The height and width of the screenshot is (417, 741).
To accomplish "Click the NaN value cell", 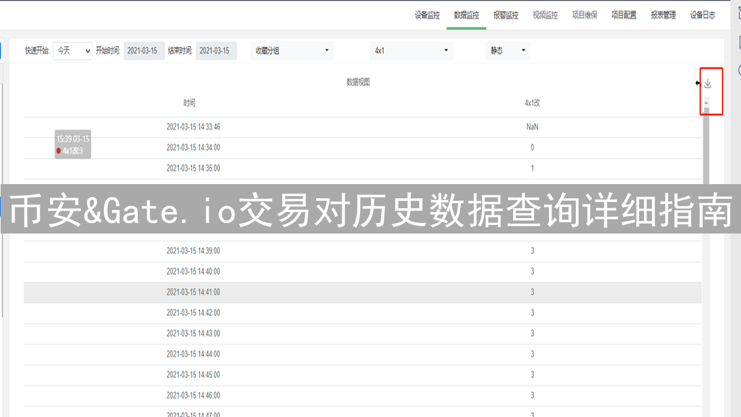I will (x=532, y=127).
